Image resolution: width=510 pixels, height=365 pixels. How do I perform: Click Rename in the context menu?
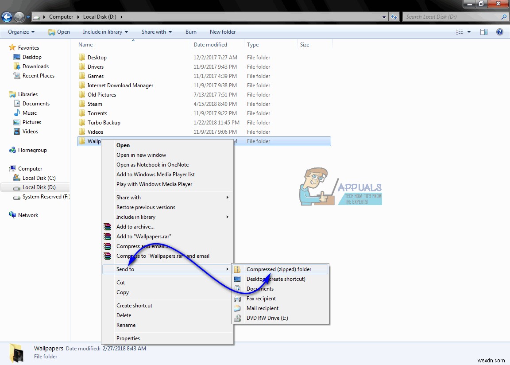click(x=126, y=325)
